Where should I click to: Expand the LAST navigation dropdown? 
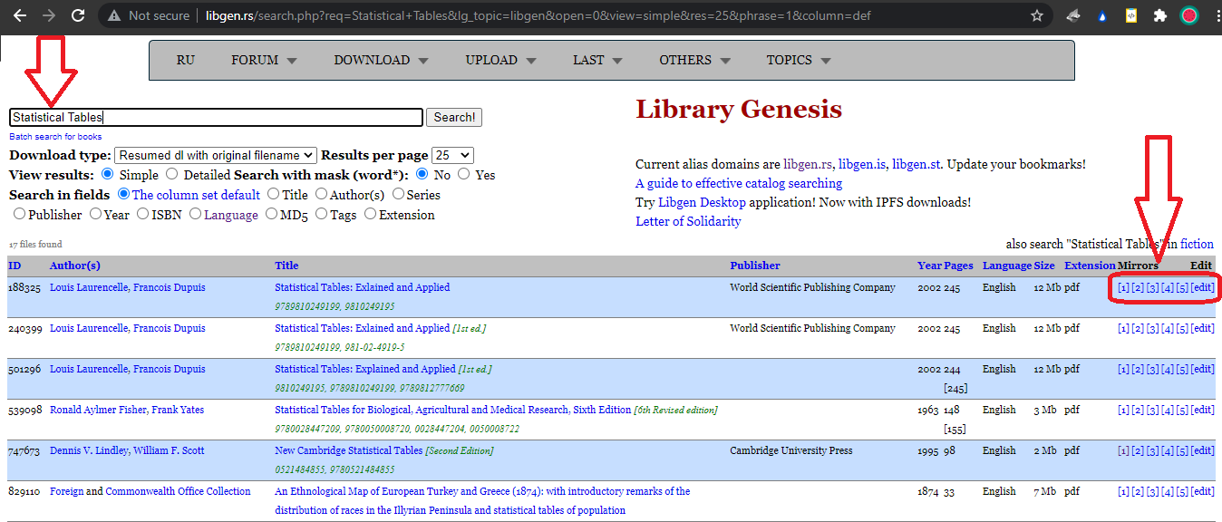pos(597,61)
